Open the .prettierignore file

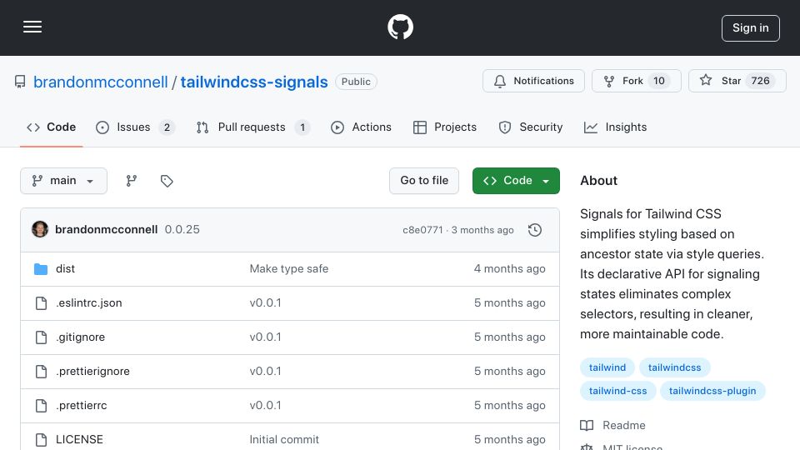click(x=92, y=372)
